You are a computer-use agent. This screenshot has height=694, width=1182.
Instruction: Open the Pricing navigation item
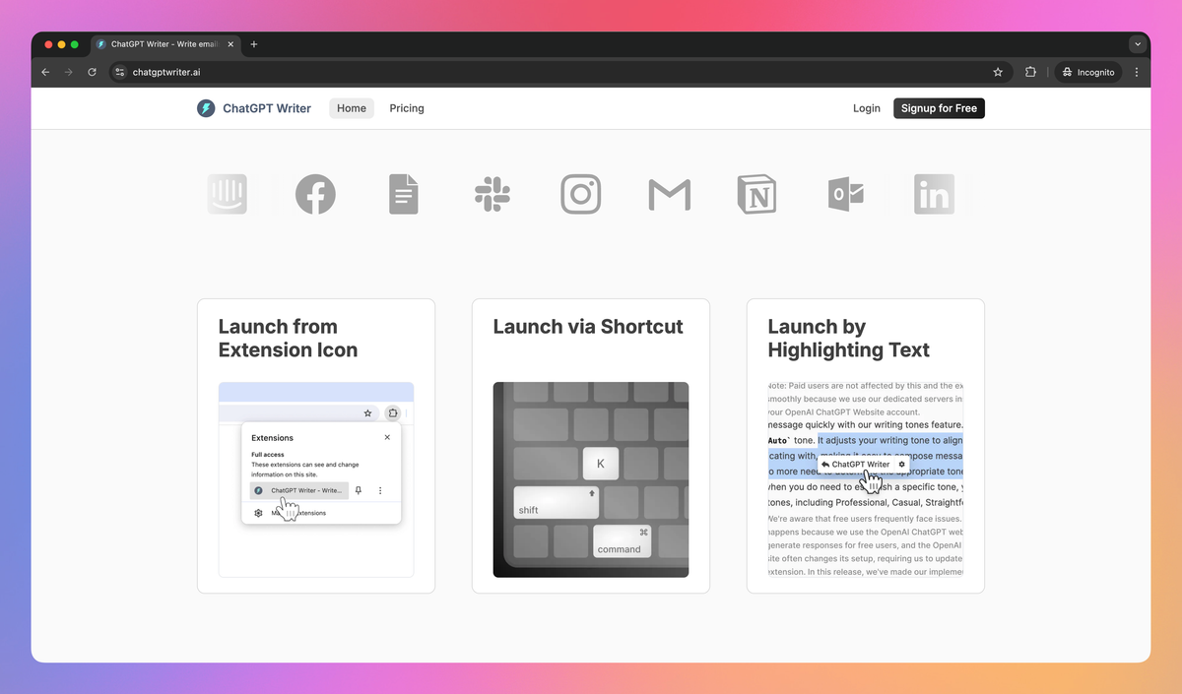click(x=407, y=108)
